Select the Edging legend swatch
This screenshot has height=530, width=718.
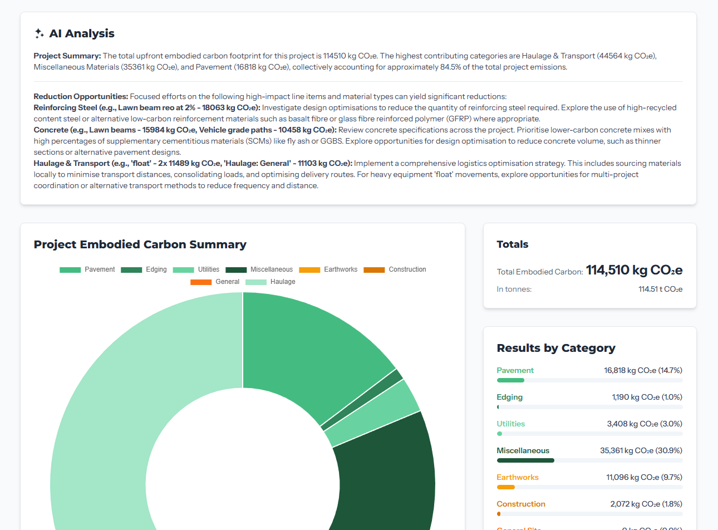(x=132, y=269)
